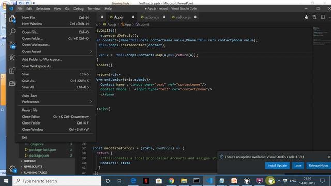Open the Help menu in menu bar
This screenshot has width=331, height=186.
(108, 9)
